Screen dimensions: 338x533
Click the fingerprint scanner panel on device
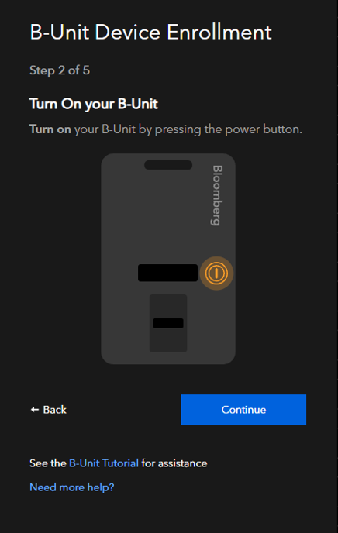pos(168,323)
